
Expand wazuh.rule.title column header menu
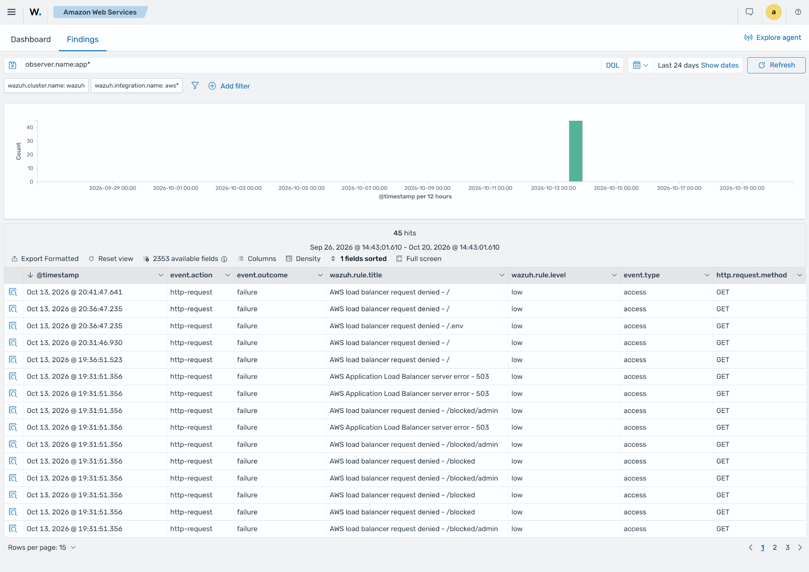[502, 275]
